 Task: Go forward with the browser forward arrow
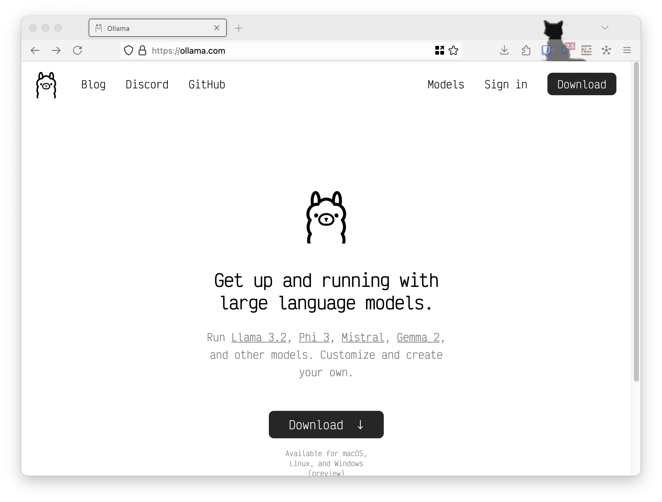pyautogui.click(x=56, y=50)
